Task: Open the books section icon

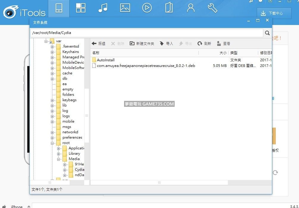Action: [x=169, y=8]
